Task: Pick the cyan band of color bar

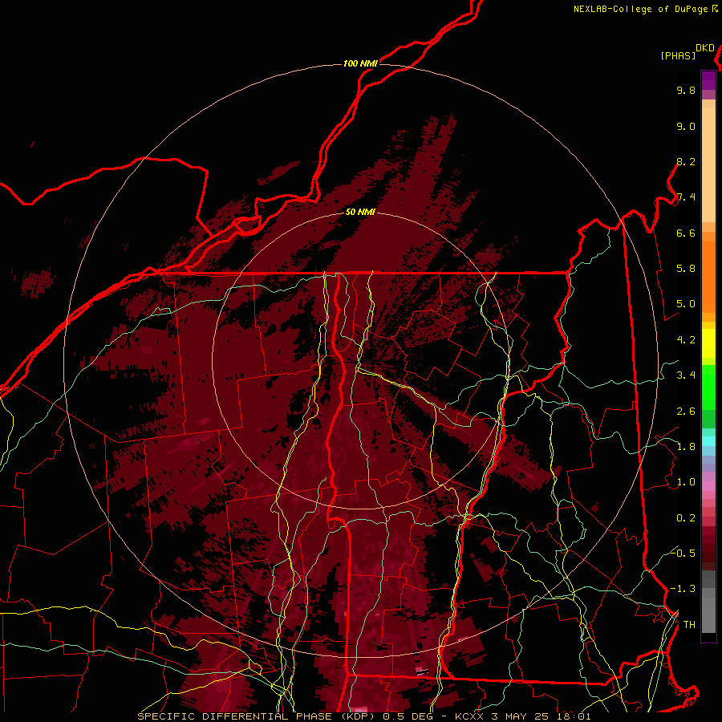Action: pyautogui.click(x=708, y=441)
